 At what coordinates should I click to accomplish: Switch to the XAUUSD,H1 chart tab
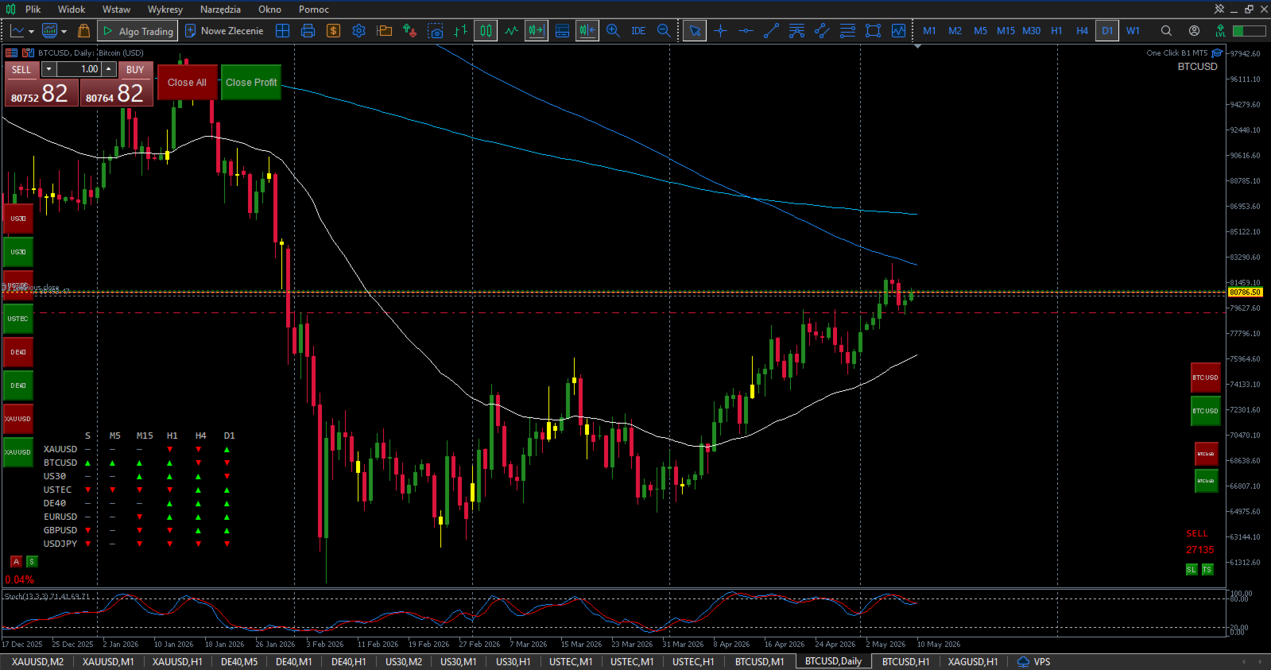pos(177,661)
